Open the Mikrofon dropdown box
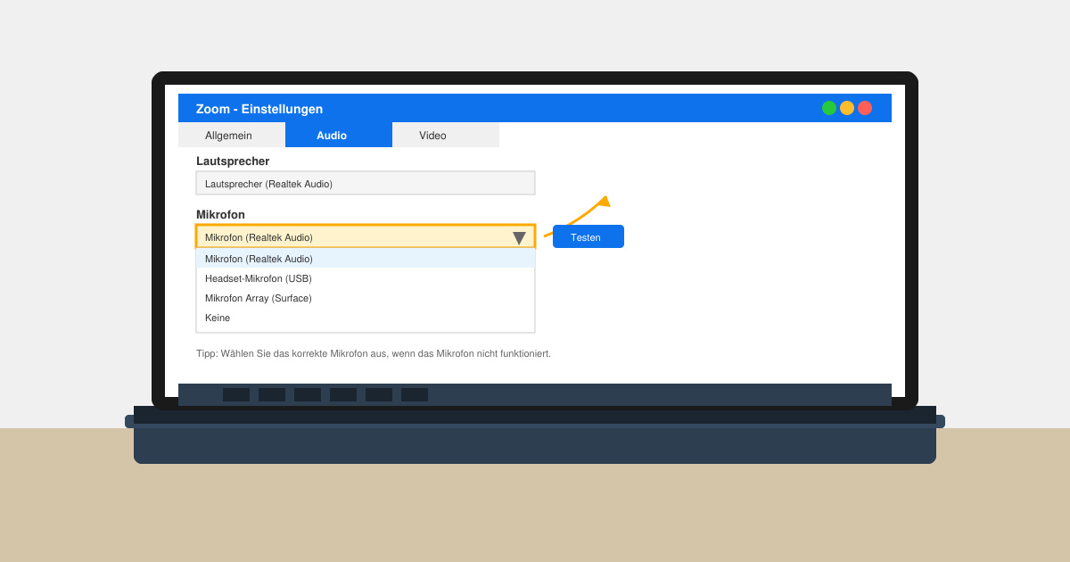The height and width of the screenshot is (562, 1070). click(x=366, y=236)
